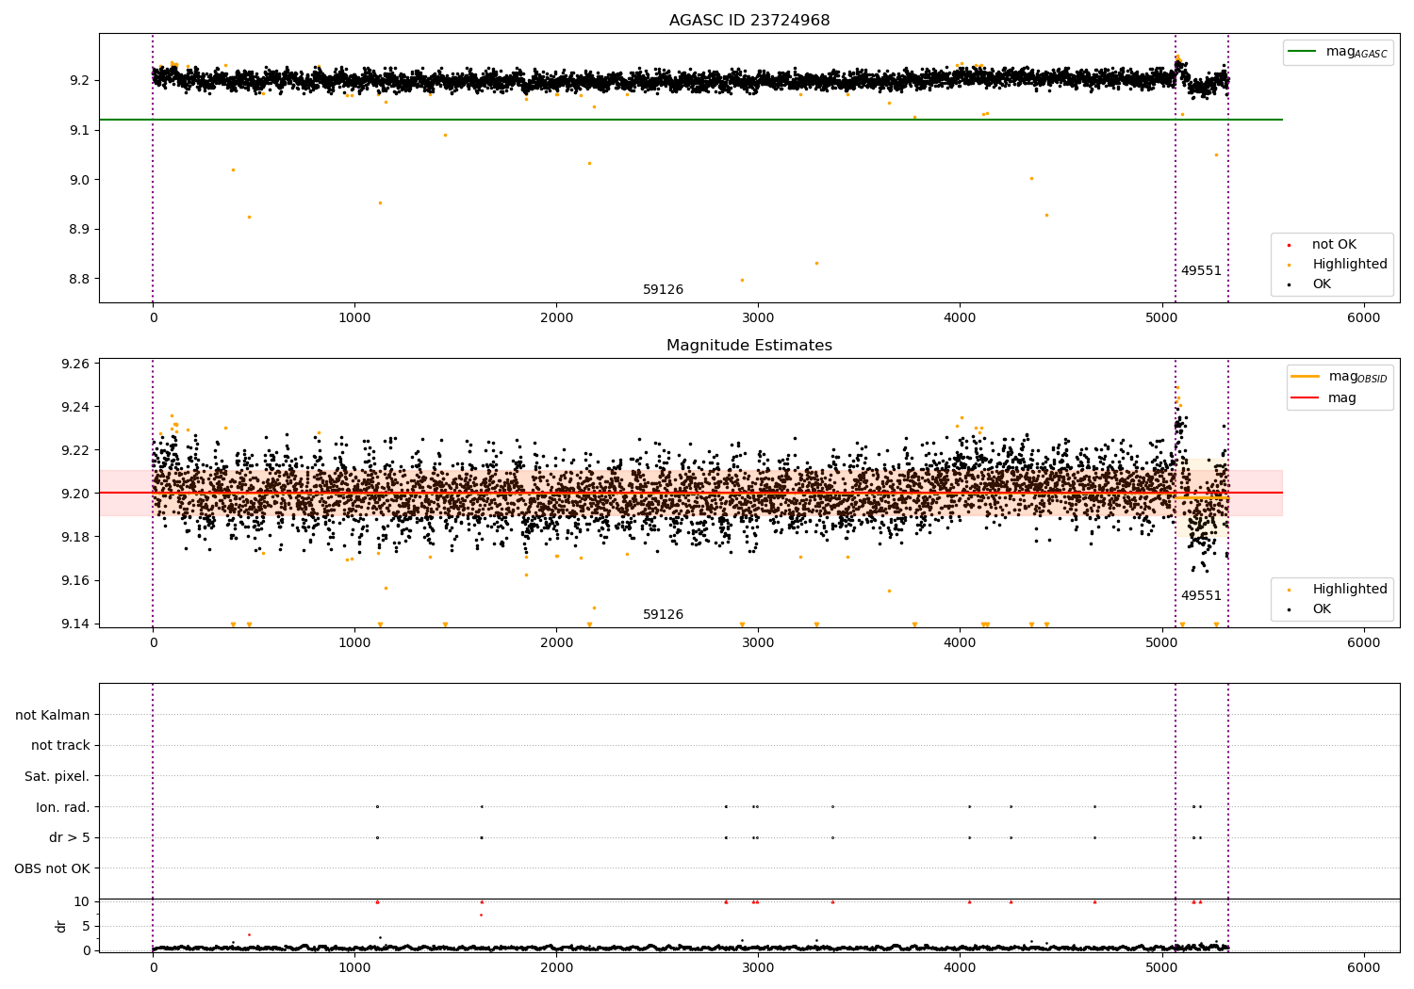Click the 'Ion. rad.' row label

coord(63,807)
